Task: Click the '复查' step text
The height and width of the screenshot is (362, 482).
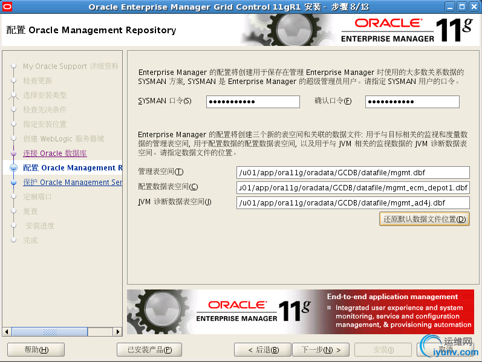Action: click(30, 211)
